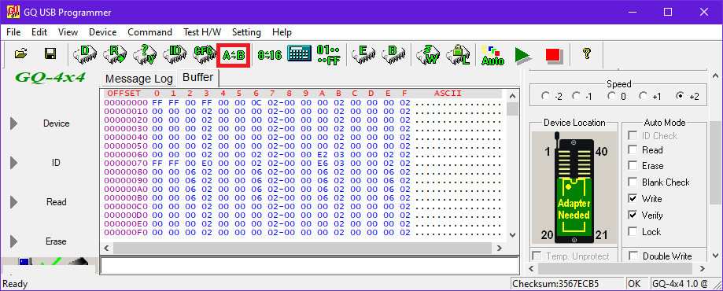Viewport: 723px width, 291px height.
Task: Click right panel horizontal scrollbar right arrow
Action: (x=703, y=268)
